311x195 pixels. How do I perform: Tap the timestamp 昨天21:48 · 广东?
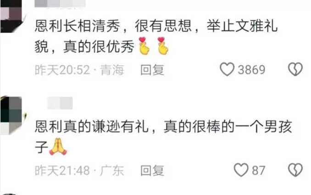pyautogui.click(x=79, y=171)
